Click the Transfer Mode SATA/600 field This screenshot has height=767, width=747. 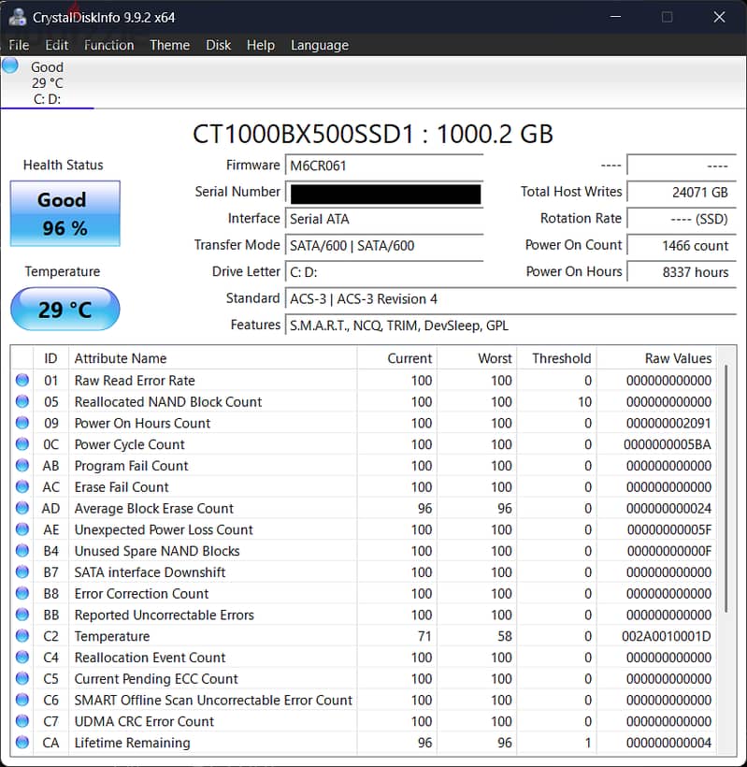pyautogui.click(x=384, y=245)
